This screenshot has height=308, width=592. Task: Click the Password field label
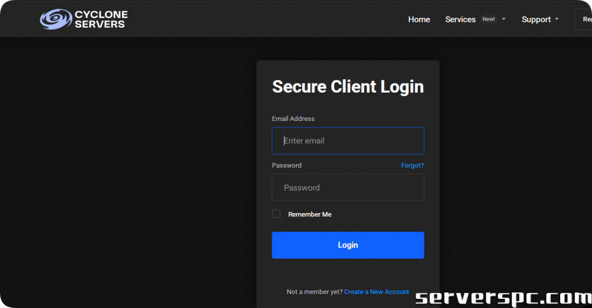287,165
